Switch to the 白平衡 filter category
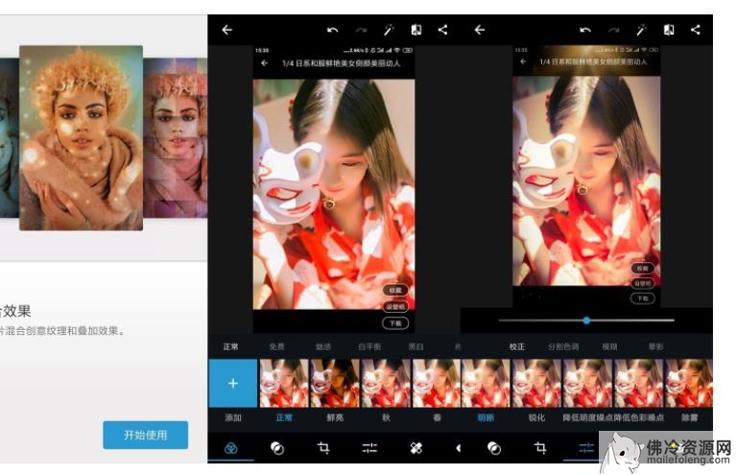737x475 pixels. click(x=369, y=345)
